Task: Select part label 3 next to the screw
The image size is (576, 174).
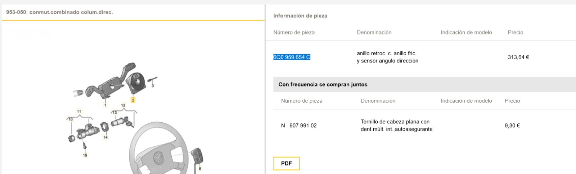Action: click(x=153, y=86)
